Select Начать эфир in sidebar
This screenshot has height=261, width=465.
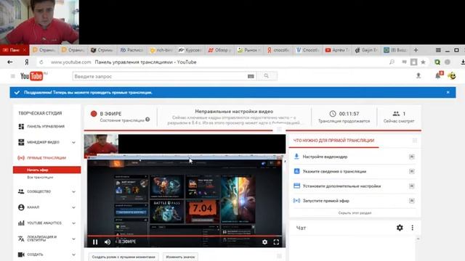pyautogui.click(x=46, y=170)
